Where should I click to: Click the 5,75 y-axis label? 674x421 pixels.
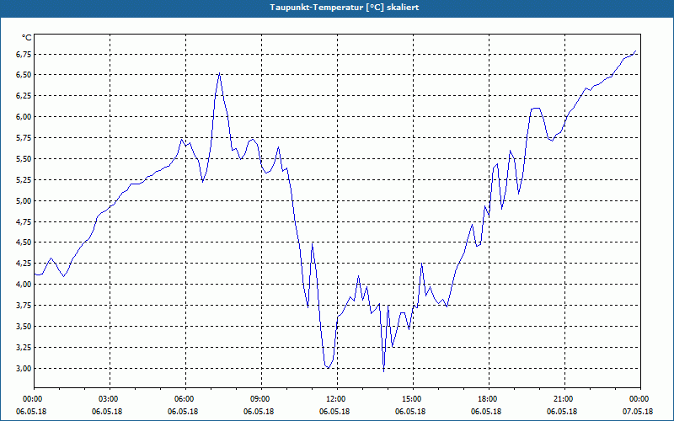24,138
